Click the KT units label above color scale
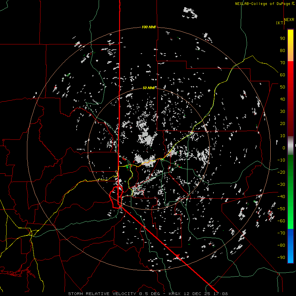The width and height of the screenshot is (296, 296). (281, 23)
